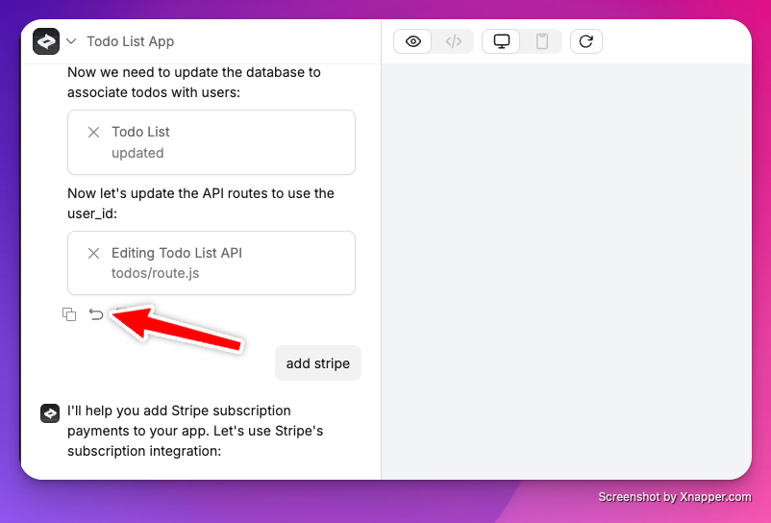
Task: Click the Screenshot by Xnapper.com watermark
Action: pos(675,497)
